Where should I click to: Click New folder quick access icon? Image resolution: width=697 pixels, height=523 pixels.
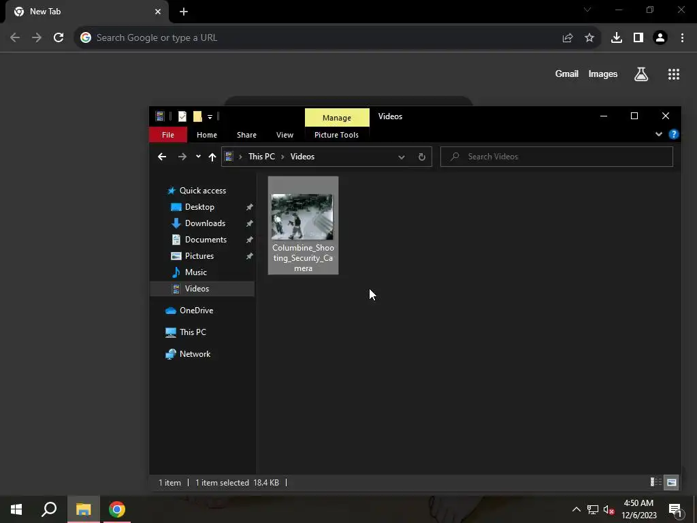click(x=197, y=116)
